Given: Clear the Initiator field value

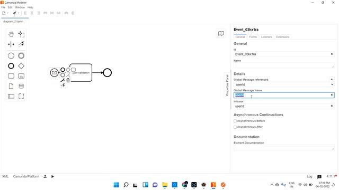Looking at the screenshot, I should pyautogui.click(x=332, y=106).
